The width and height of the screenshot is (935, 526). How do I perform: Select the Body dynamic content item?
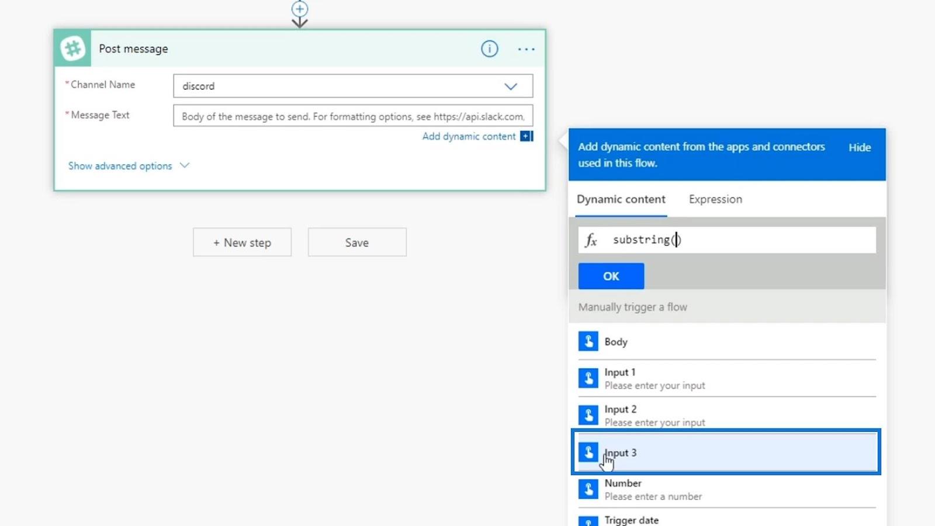727,341
